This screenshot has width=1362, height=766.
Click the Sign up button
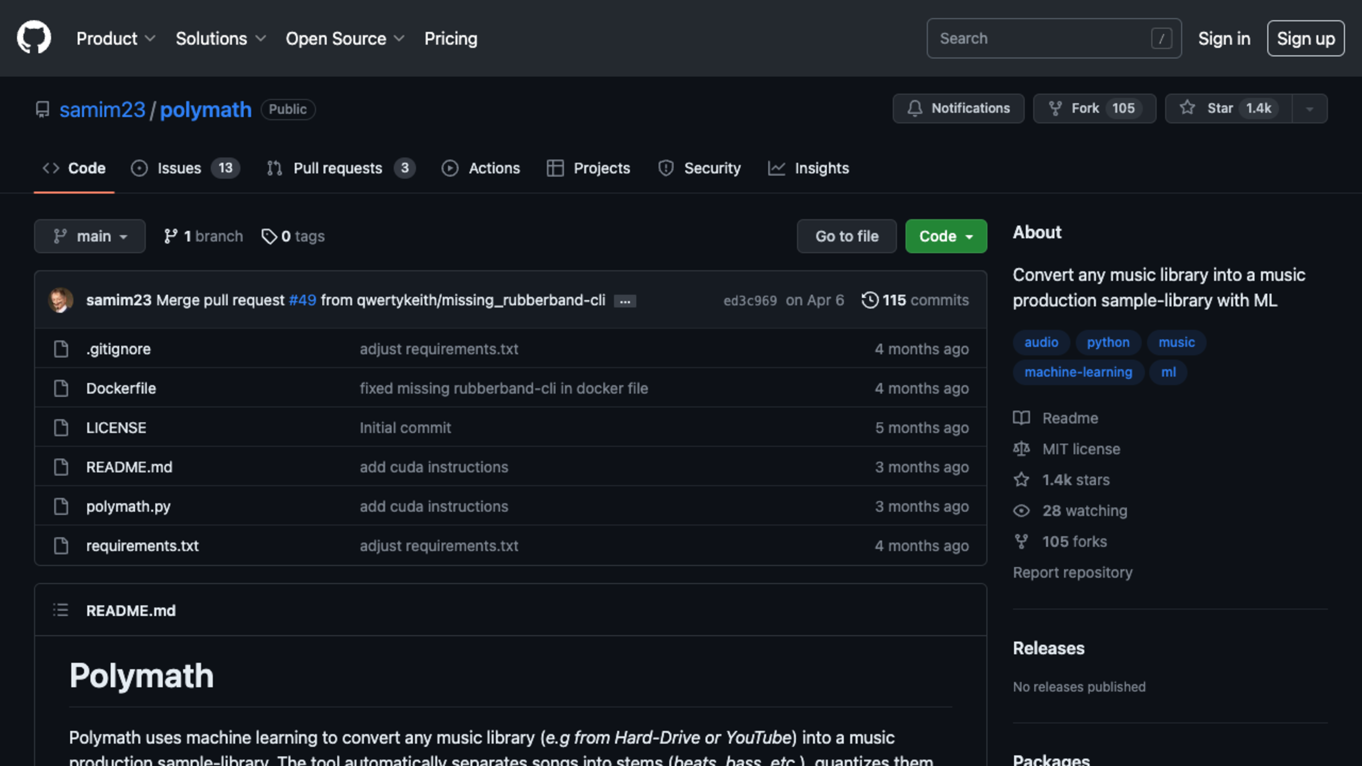point(1305,39)
